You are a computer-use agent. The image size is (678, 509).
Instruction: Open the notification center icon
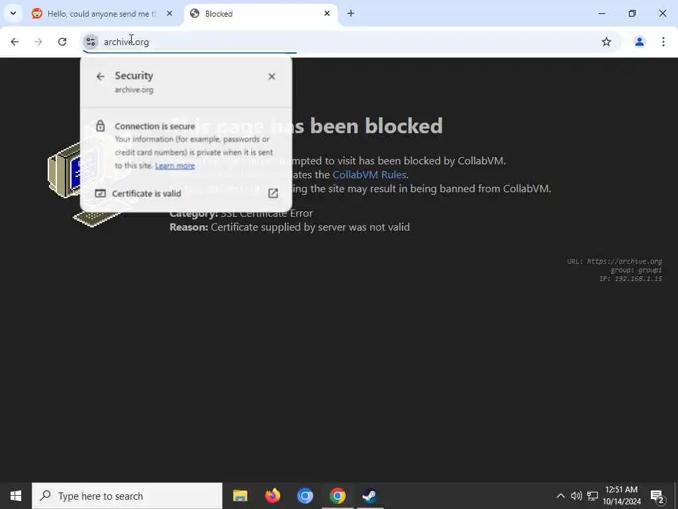[x=657, y=496]
